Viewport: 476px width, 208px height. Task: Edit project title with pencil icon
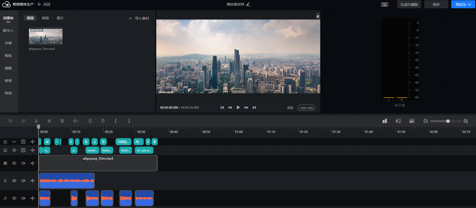tap(248, 4)
